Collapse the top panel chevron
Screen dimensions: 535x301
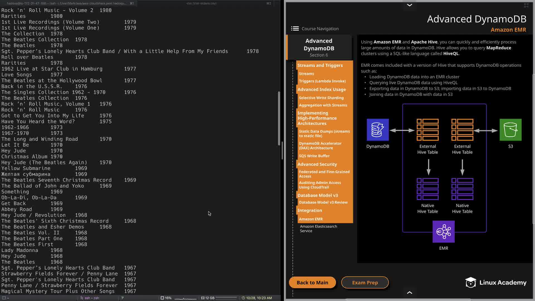point(409,5)
